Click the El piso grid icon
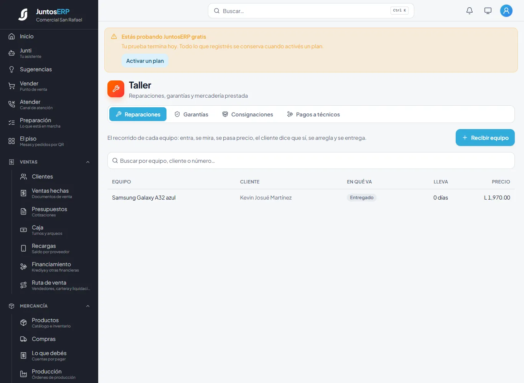 12,141
